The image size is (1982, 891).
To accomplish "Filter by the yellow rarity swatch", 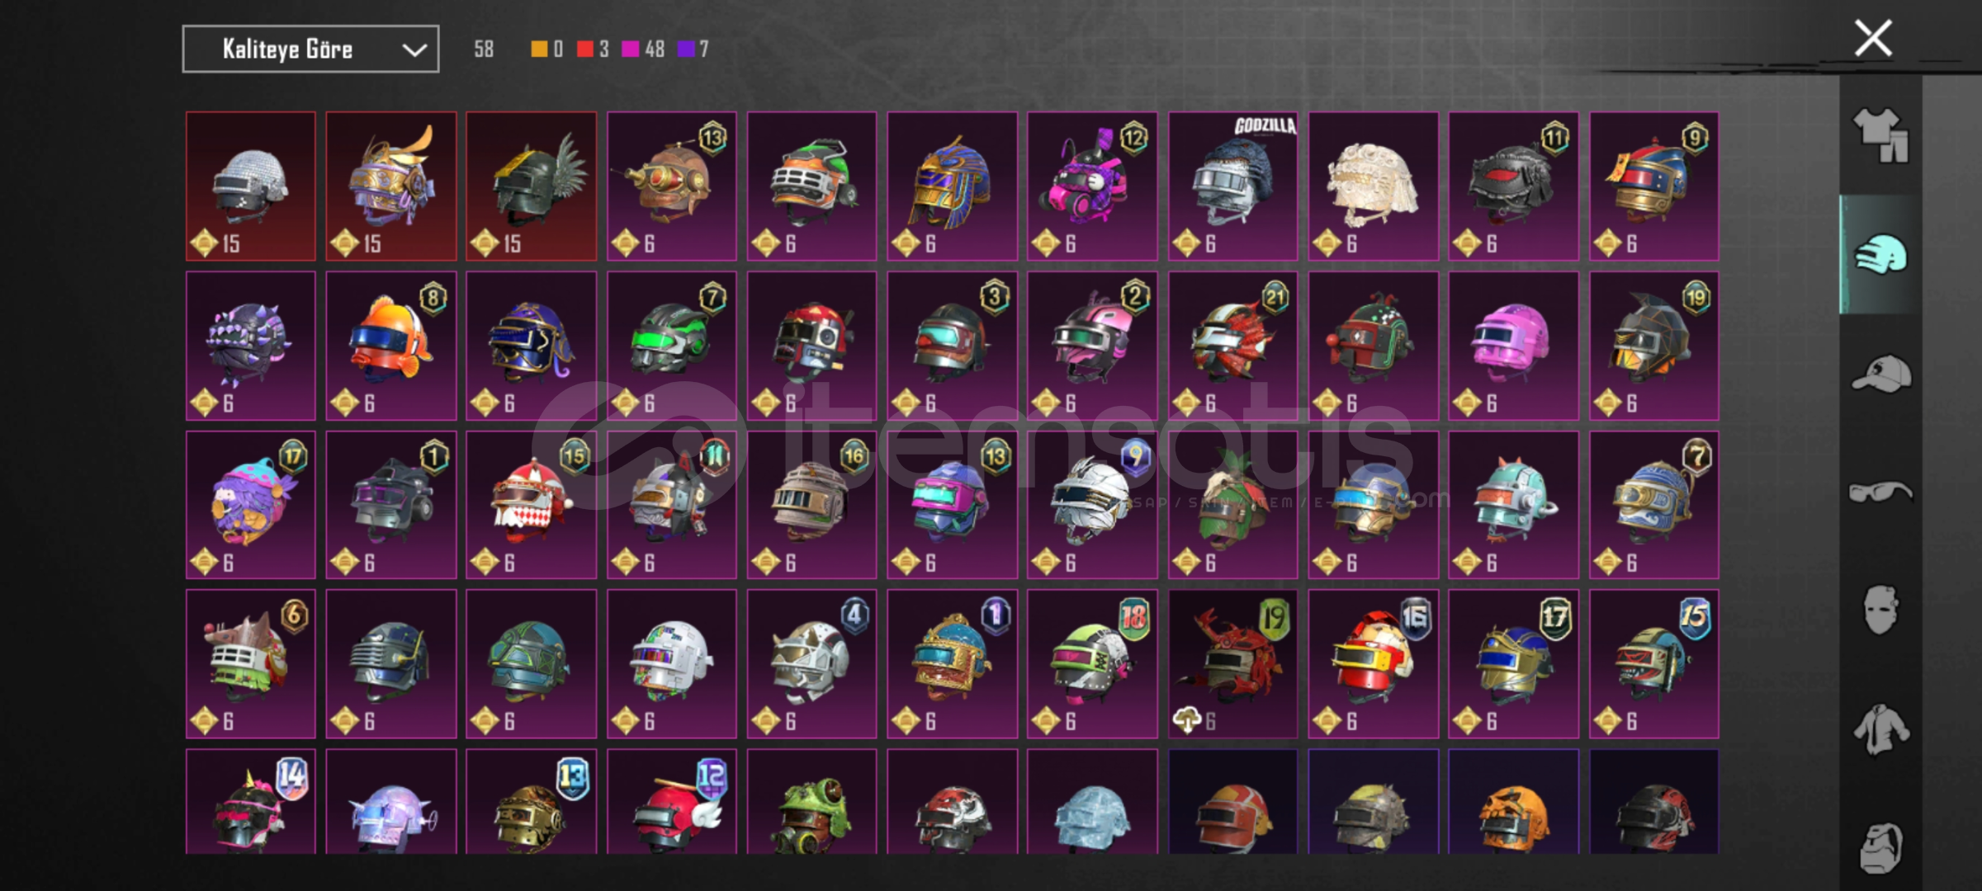I will point(539,49).
